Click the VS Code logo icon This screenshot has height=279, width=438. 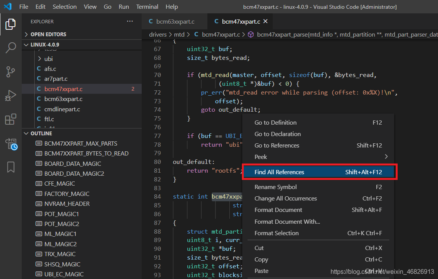click(x=8, y=6)
